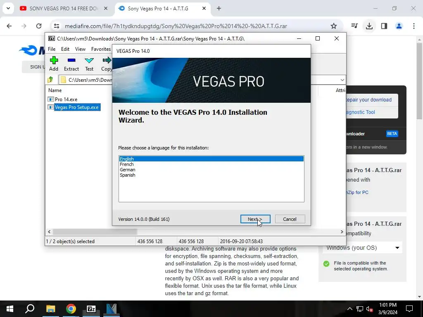The image size is (423, 317).
Task: Open Windows taskbar search
Action: 30,309
